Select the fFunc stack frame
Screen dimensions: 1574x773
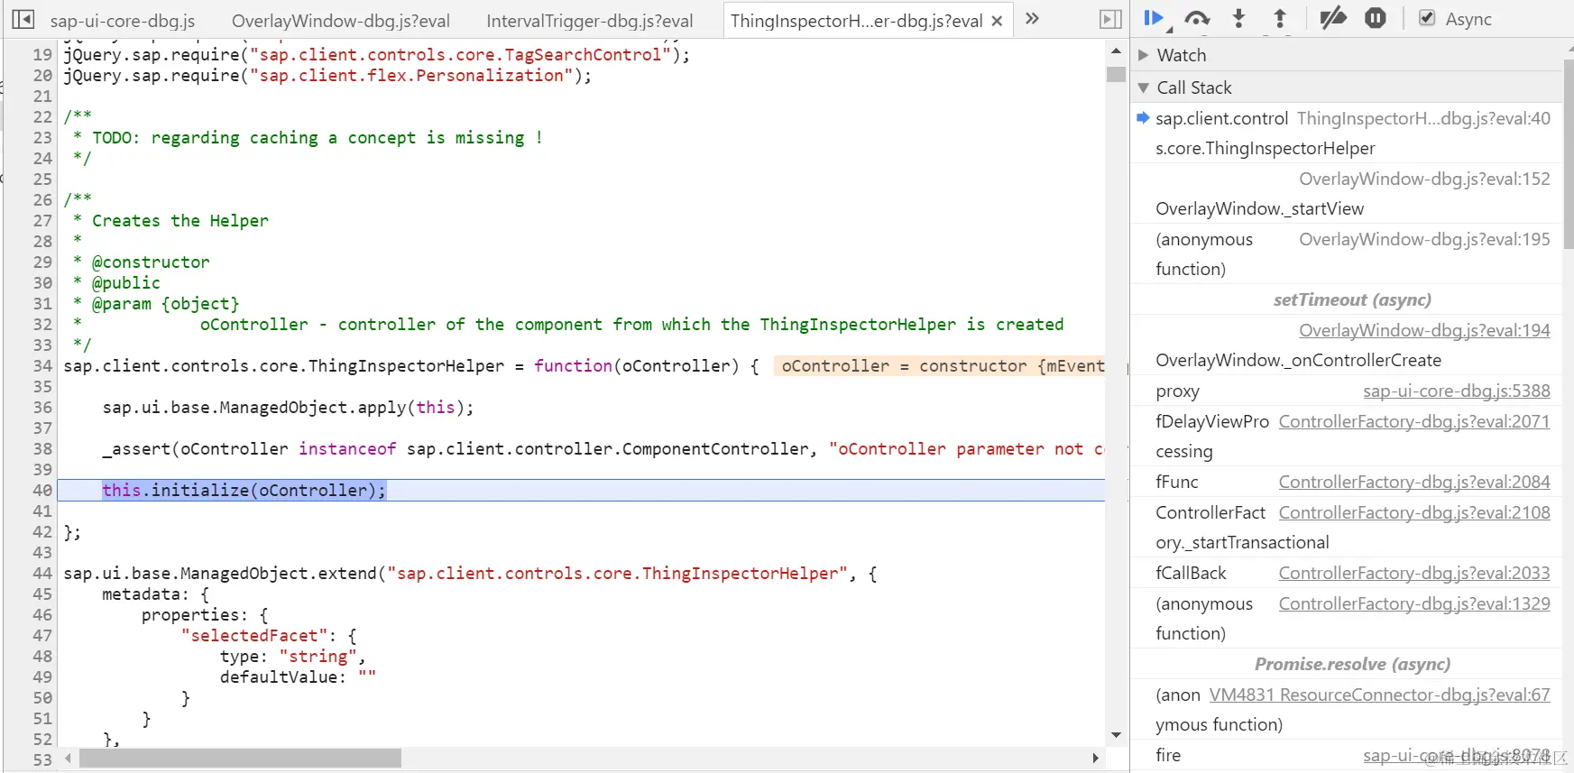point(1176,482)
